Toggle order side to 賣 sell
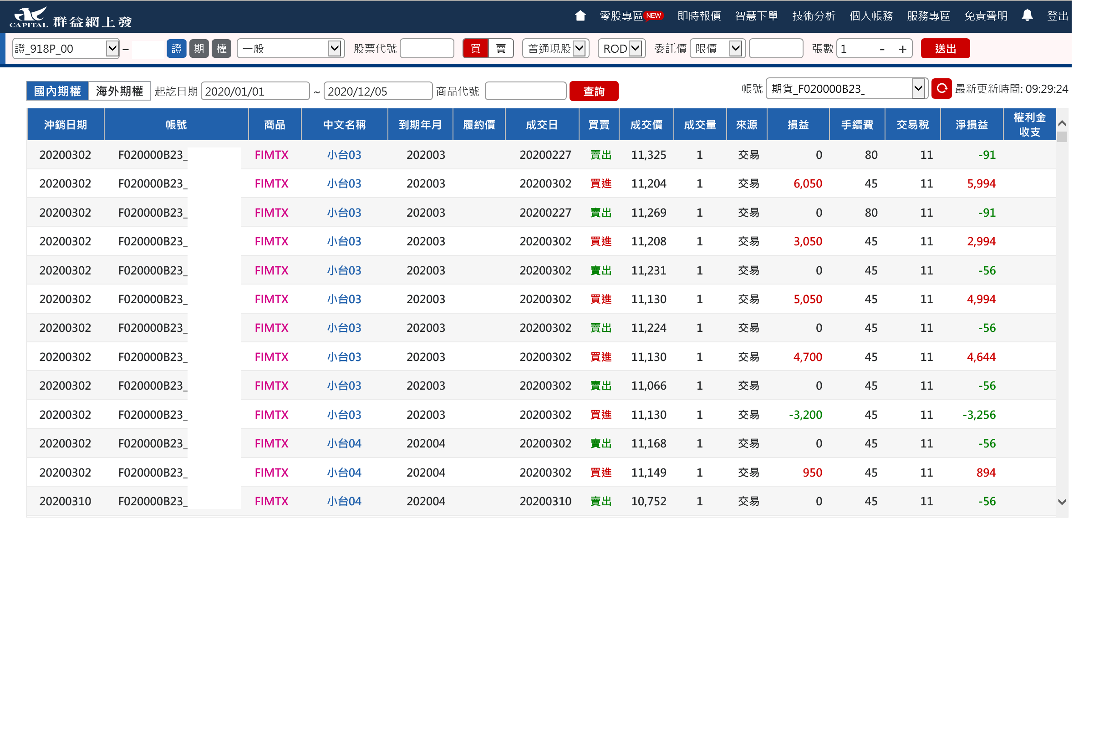The image size is (1099, 732). (x=500, y=49)
